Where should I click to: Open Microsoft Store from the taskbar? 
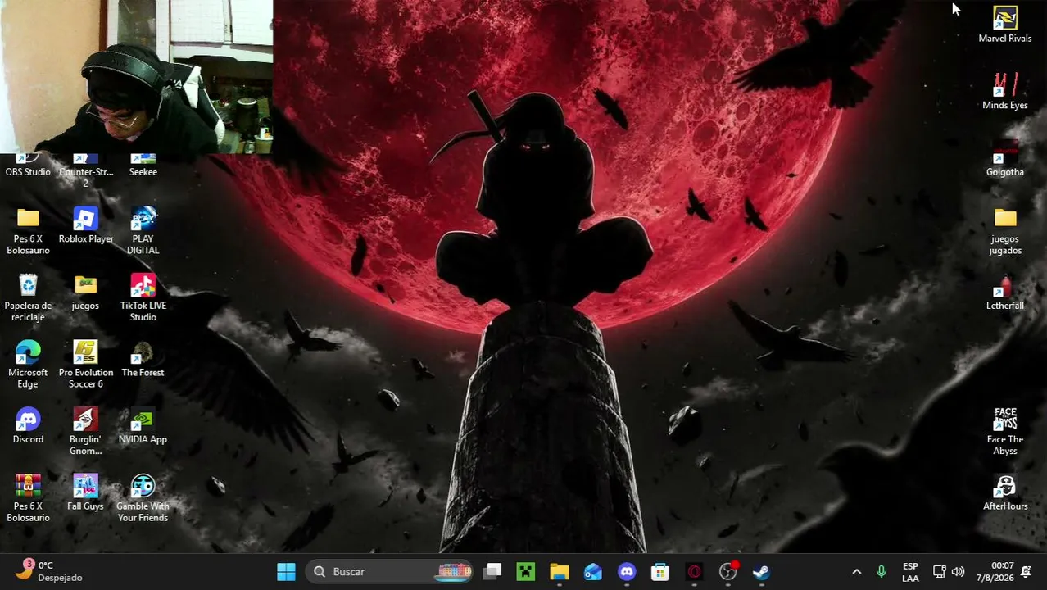pyautogui.click(x=660, y=572)
